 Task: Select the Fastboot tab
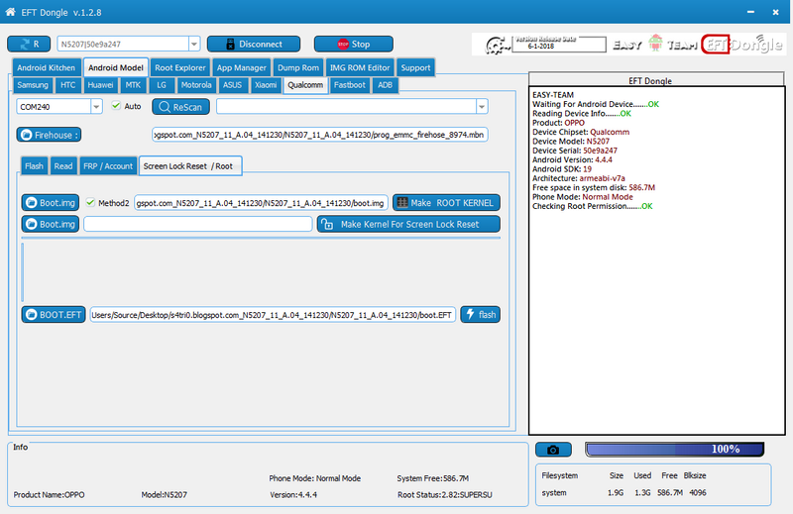(x=349, y=85)
